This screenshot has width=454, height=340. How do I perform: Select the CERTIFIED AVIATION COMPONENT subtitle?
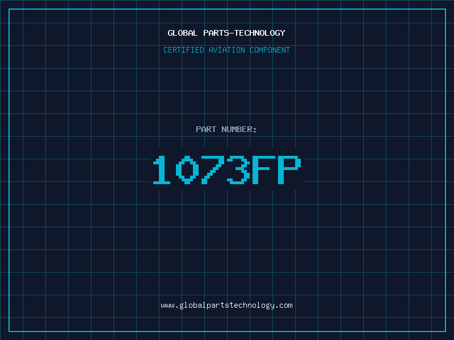coord(226,50)
